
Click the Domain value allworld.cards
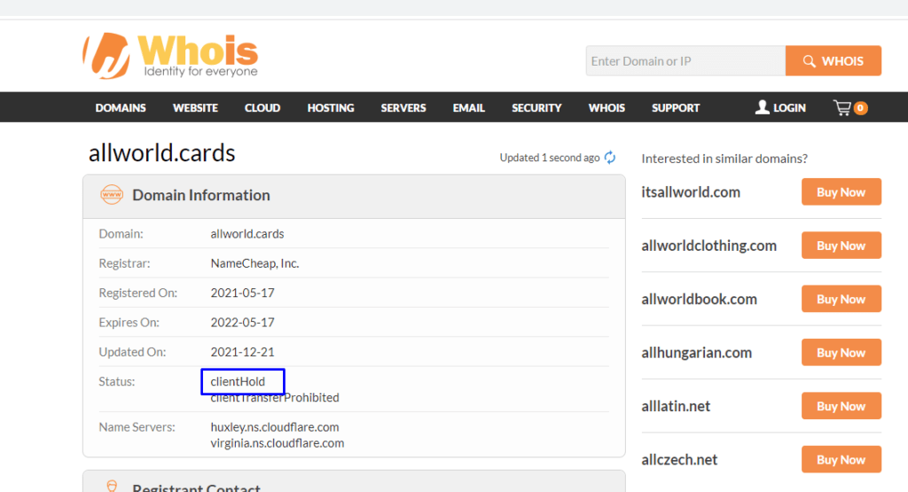click(x=247, y=234)
